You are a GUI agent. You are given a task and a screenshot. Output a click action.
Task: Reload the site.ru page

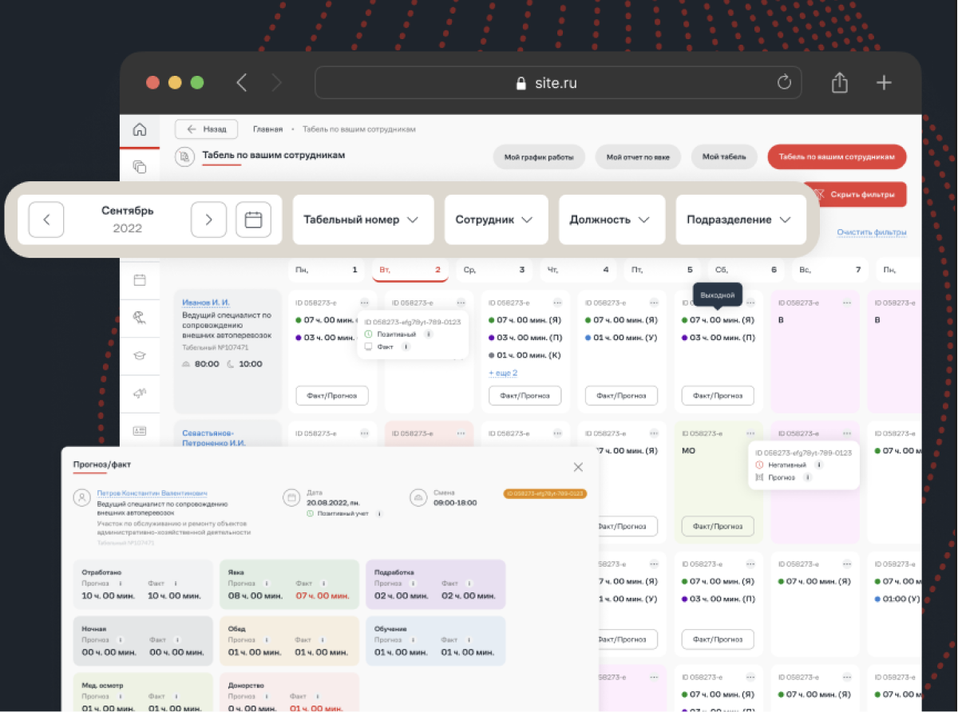(784, 83)
